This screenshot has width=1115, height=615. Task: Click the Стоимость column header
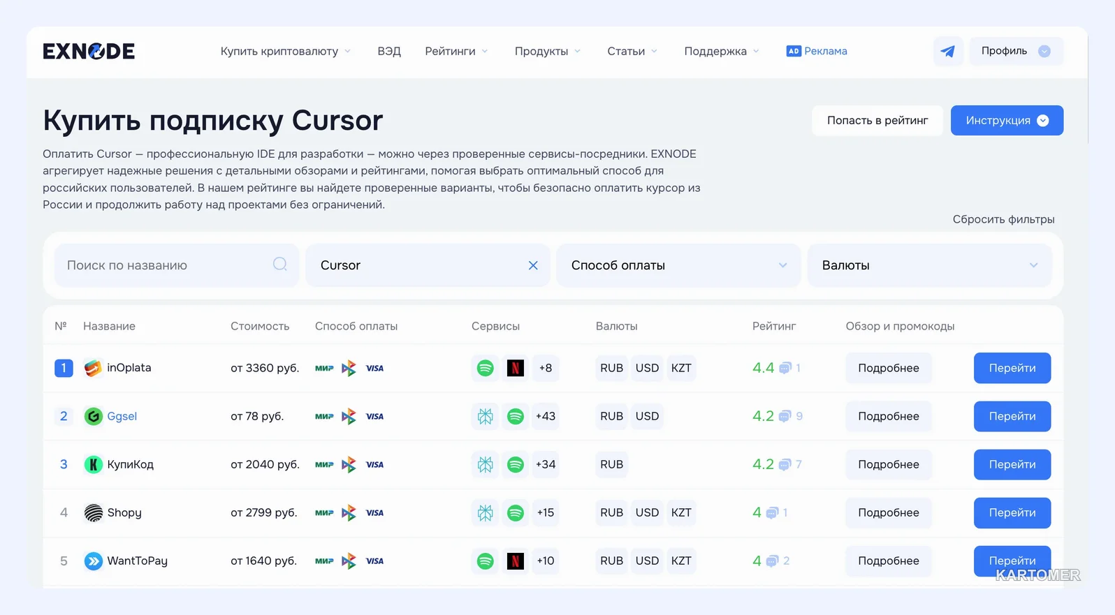(x=260, y=326)
